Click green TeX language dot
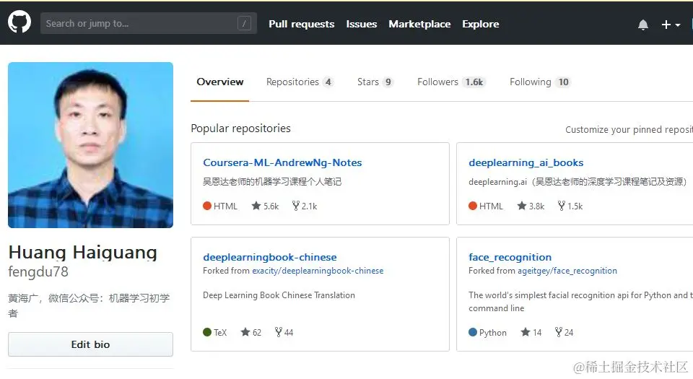Image resolution: width=693 pixels, height=379 pixels. pos(207,332)
